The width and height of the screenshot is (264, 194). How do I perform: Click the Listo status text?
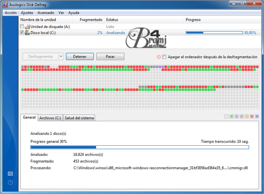[110, 27]
